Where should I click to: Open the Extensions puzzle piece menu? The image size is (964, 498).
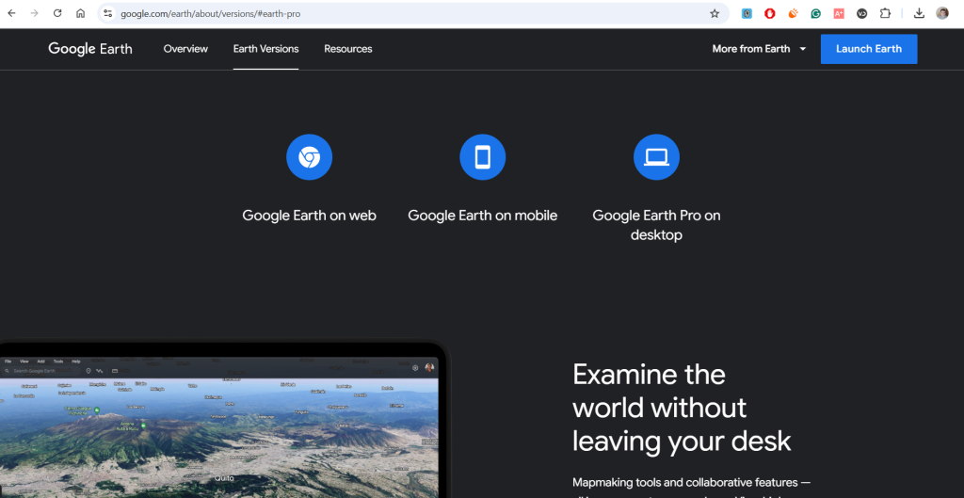(x=885, y=13)
